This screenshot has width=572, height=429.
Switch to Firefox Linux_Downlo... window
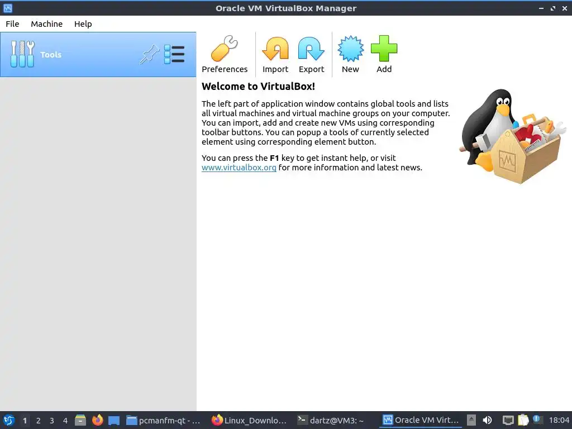tap(249, 420)
